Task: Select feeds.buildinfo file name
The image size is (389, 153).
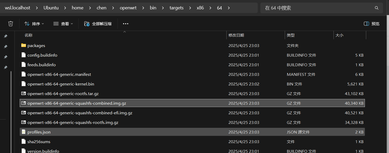Action: [41, 65]
